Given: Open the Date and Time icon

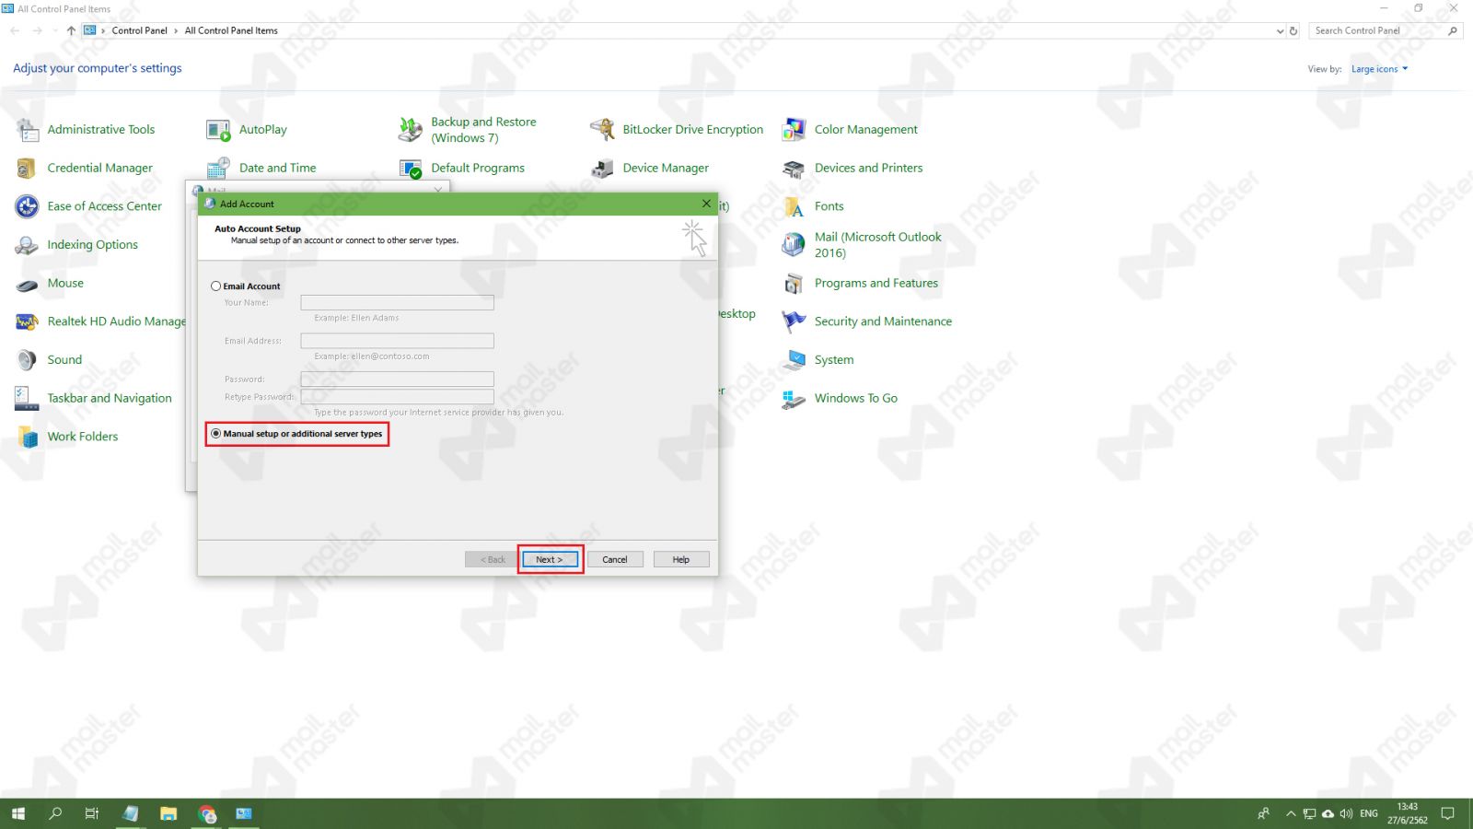Looking at the screenshot, I should point(219,169).
